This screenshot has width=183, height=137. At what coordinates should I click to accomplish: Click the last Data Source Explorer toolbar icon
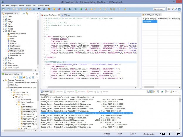coord(33,77)
